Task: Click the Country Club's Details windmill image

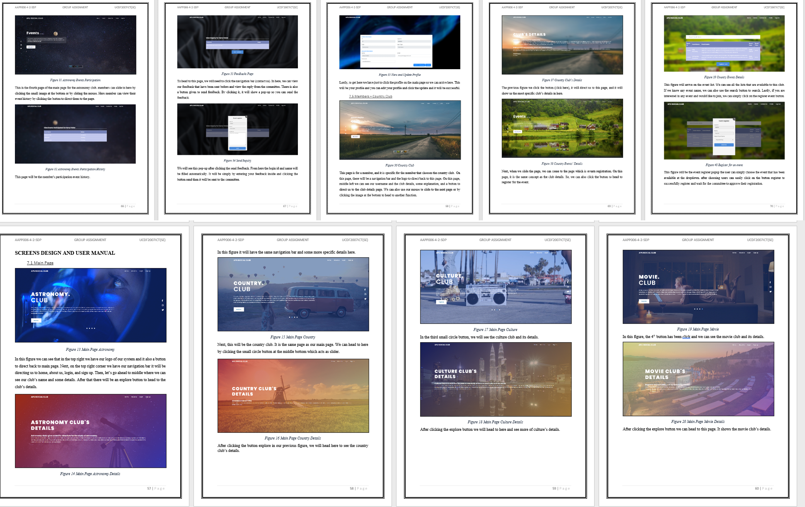Action: point(293,396)
